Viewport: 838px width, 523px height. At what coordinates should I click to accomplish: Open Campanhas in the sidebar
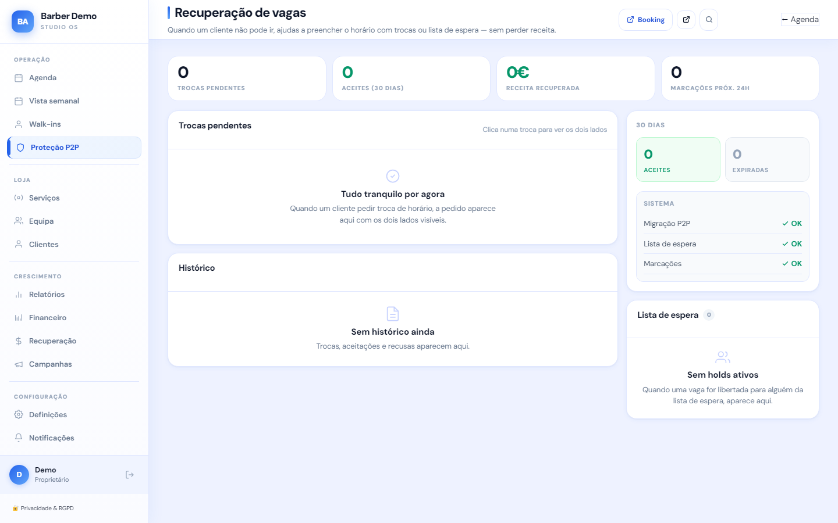click(74, 364)
